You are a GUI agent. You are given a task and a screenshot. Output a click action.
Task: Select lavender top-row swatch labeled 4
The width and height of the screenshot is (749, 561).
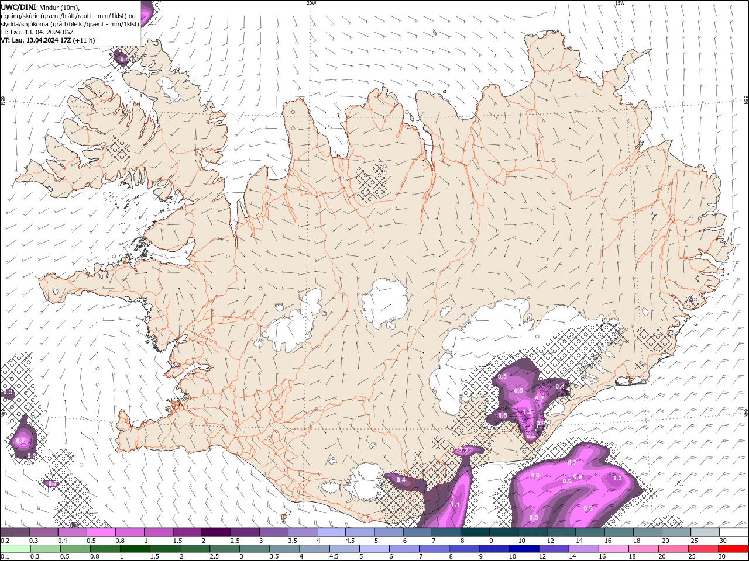coord(330,532)
